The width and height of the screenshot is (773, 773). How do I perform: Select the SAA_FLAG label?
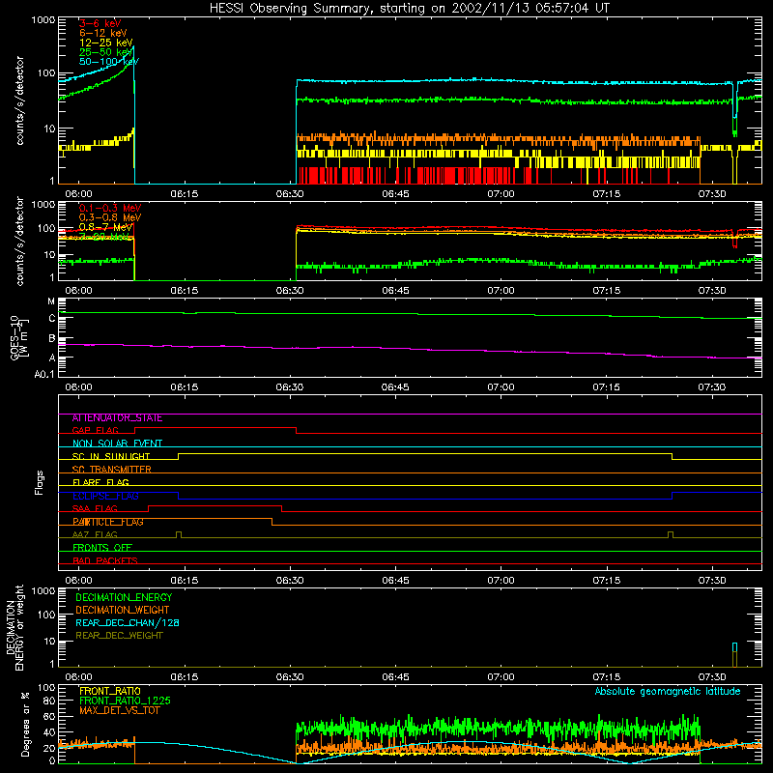[x=95, y=508]
